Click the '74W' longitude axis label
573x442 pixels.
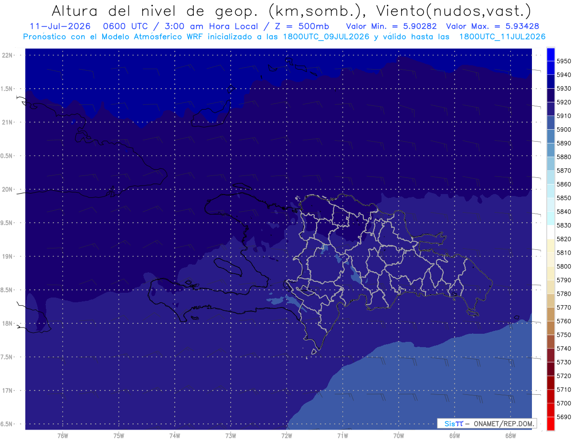click(x=175, y=435)
